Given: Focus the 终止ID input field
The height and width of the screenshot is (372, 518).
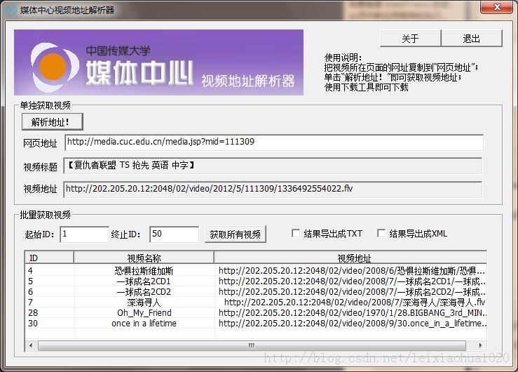Looking at the screenshot, I should 174,234.
